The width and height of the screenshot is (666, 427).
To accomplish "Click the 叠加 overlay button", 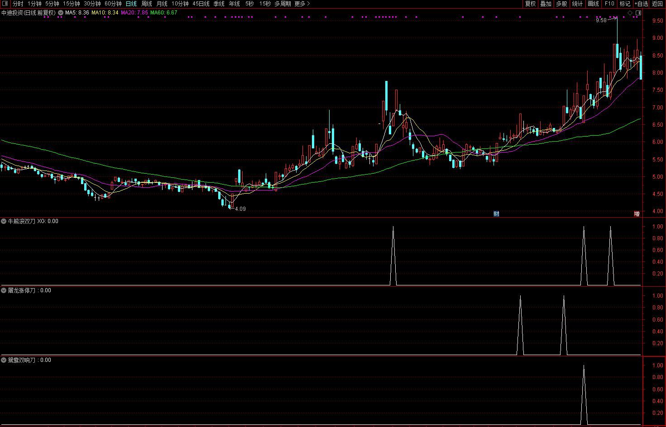I will (x=546, y=4).
